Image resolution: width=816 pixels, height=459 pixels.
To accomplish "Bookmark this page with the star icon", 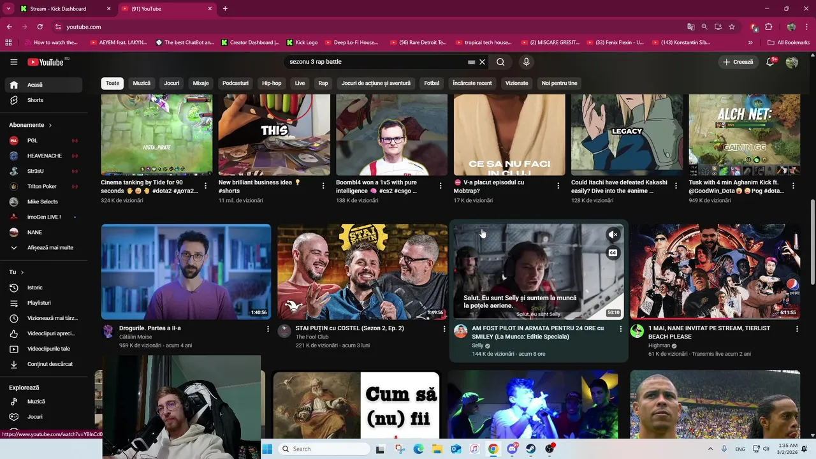I will [732, 27].
